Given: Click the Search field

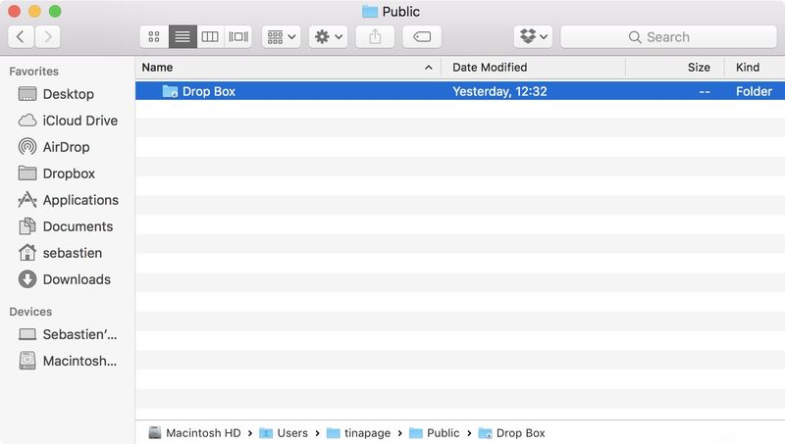Looking at the screenshot, I should pos(668,37).
